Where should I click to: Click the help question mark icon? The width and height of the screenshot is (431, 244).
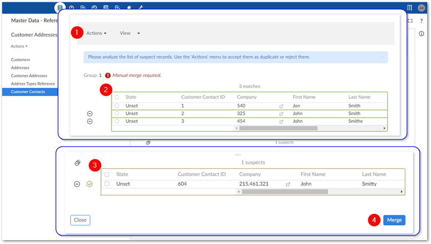[421, 21]
